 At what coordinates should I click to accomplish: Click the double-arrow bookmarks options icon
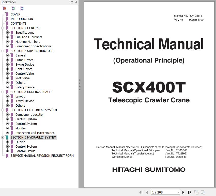pyautogui.click(x=72, y=2)
